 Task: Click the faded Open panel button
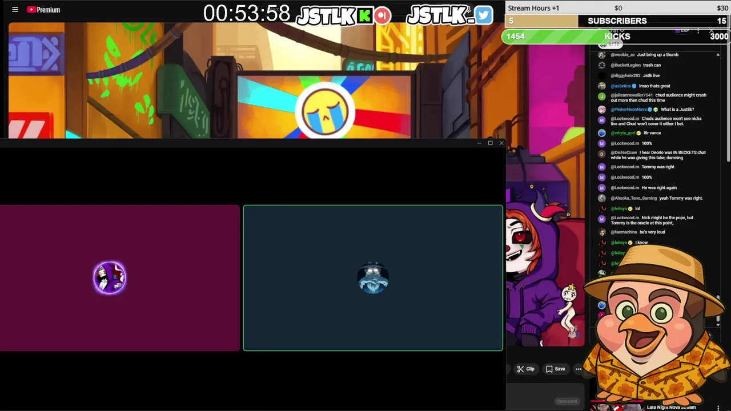[567, 401]
